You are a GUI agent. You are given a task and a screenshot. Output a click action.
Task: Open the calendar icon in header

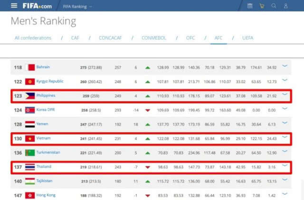coord(250,6)
